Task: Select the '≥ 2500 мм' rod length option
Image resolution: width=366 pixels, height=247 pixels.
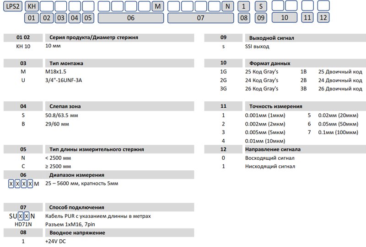Action: pos(58,166)
